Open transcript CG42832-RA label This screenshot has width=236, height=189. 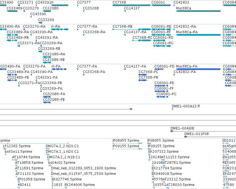(185, 27)
